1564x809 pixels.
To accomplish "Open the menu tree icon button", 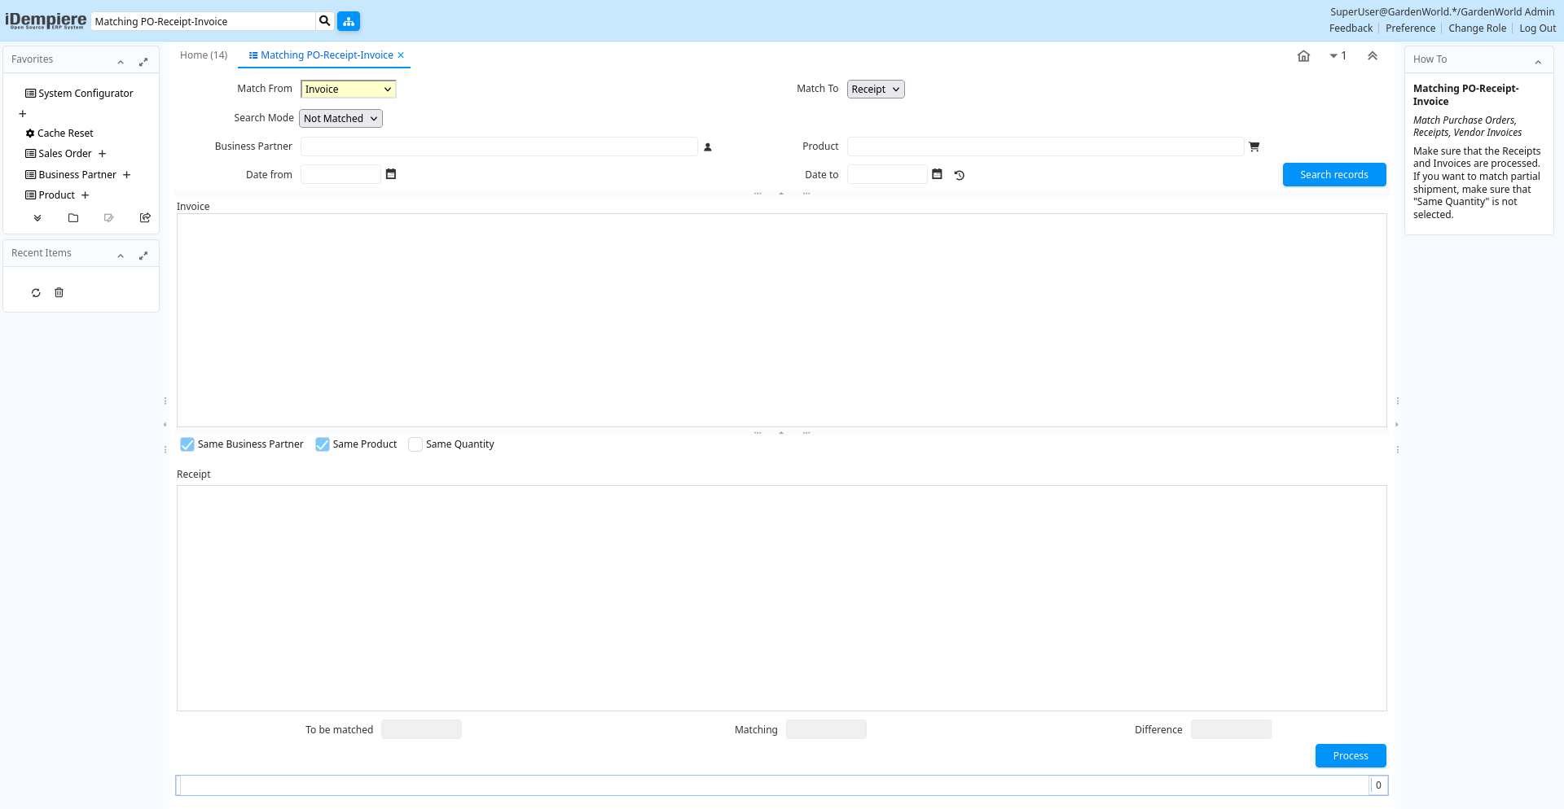I will 349,21.
